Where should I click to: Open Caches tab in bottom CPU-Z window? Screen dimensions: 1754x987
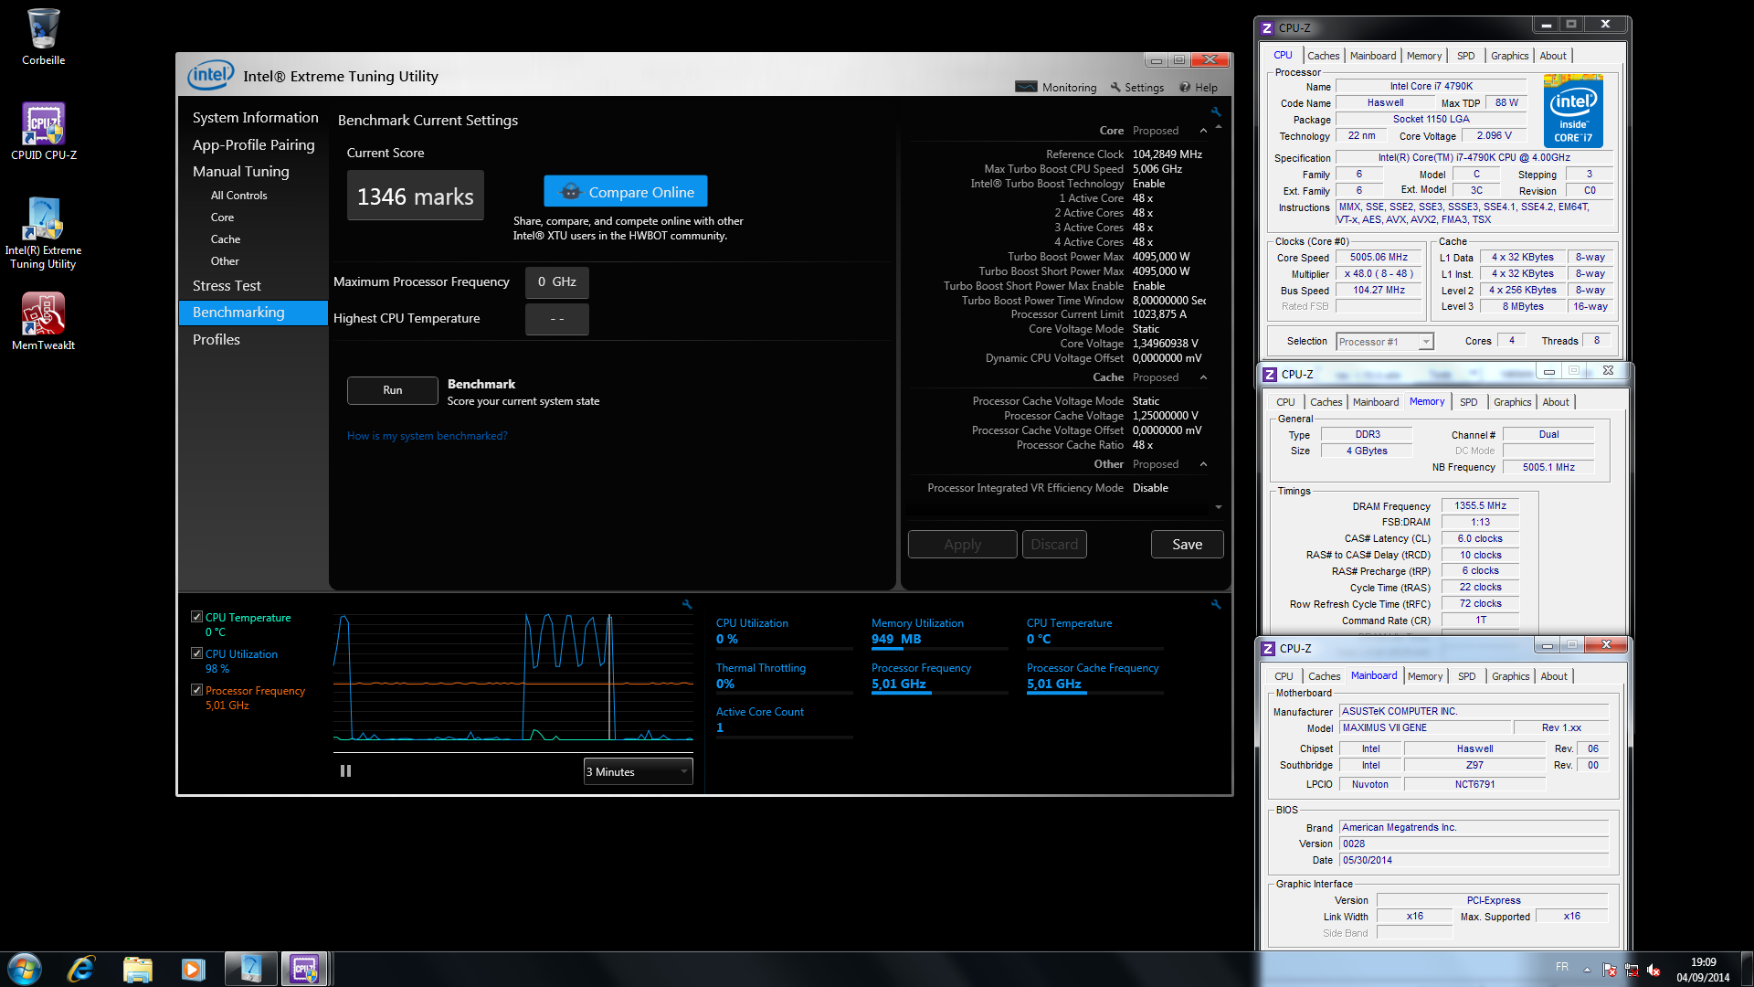coord(1324,676)
